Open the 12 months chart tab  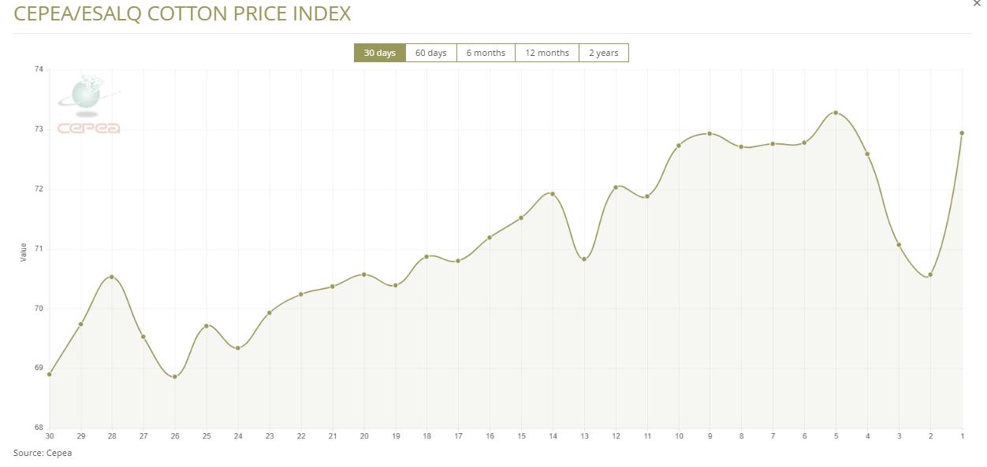547,53
